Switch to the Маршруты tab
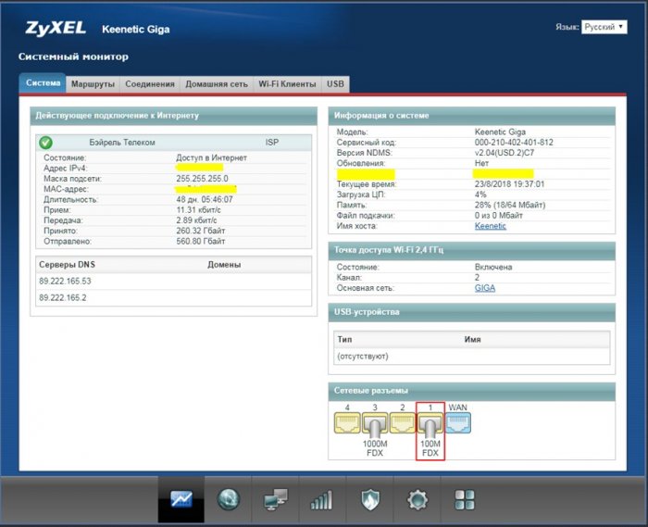This screenshot has height=527, width=648. tap(93, 84)
